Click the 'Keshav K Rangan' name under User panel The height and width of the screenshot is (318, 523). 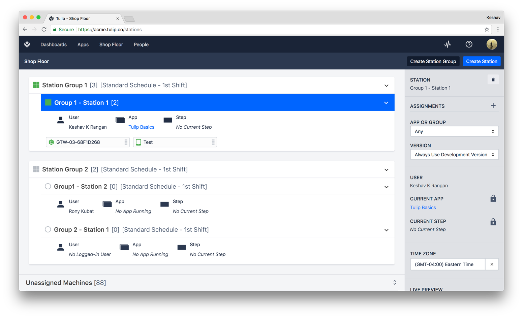coord(429,186)
